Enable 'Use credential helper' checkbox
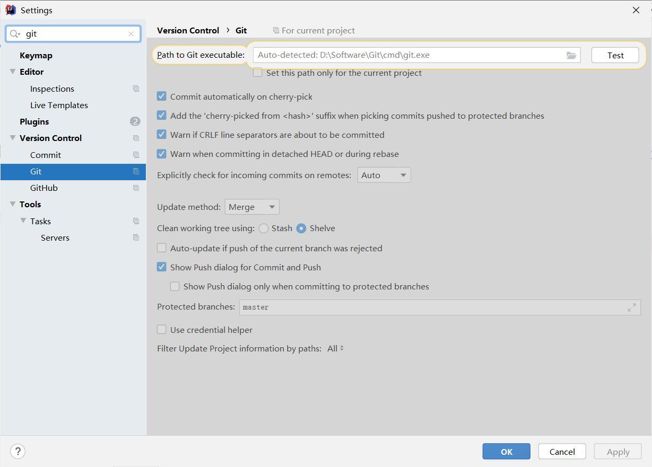Viewport: 652px width, 467px height. pos(162,330)
